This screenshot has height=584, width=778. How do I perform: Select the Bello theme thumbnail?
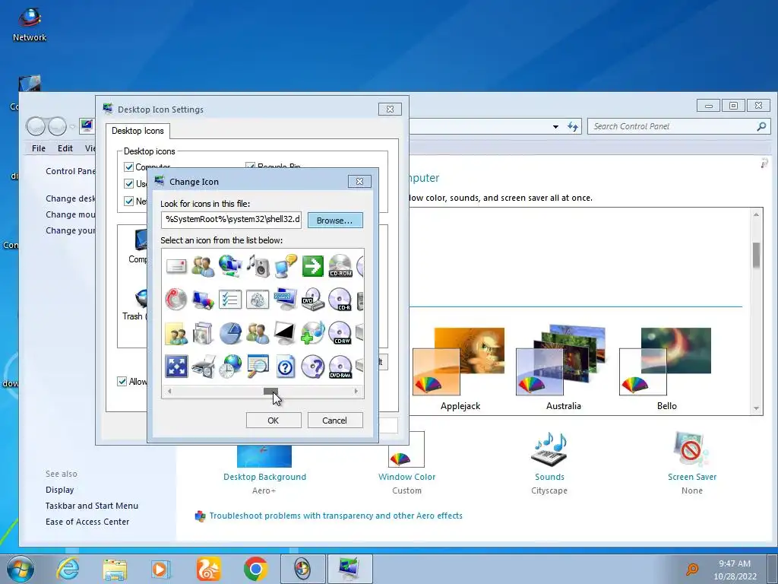[x=666, y=361]
